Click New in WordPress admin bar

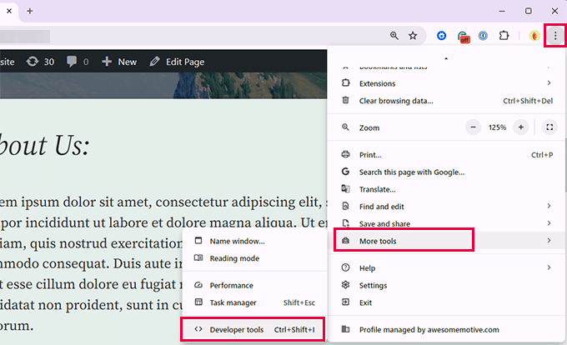119,62
